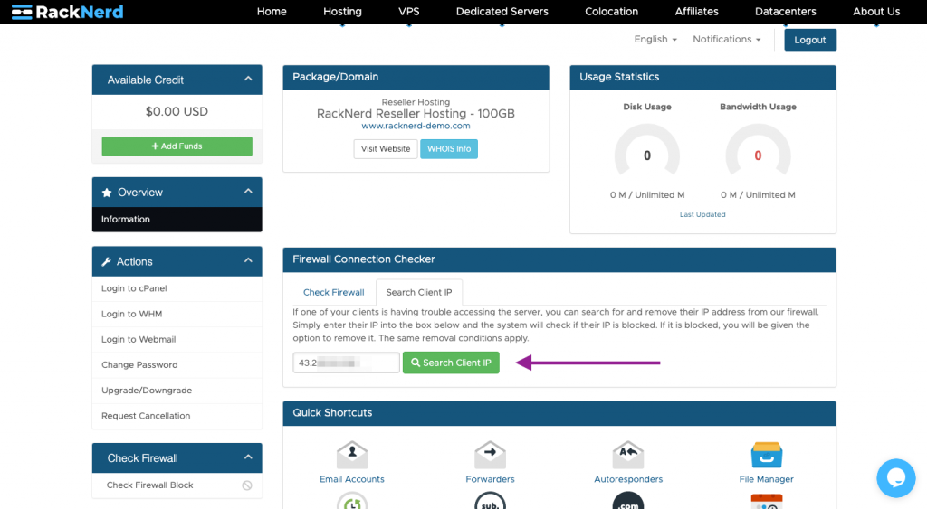Open the Datacenters menu
The image size is (927, 509).
click(785, 11)
